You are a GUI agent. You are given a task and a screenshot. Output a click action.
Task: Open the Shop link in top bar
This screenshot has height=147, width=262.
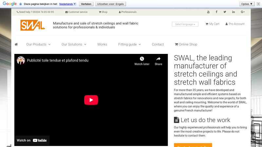103,12
